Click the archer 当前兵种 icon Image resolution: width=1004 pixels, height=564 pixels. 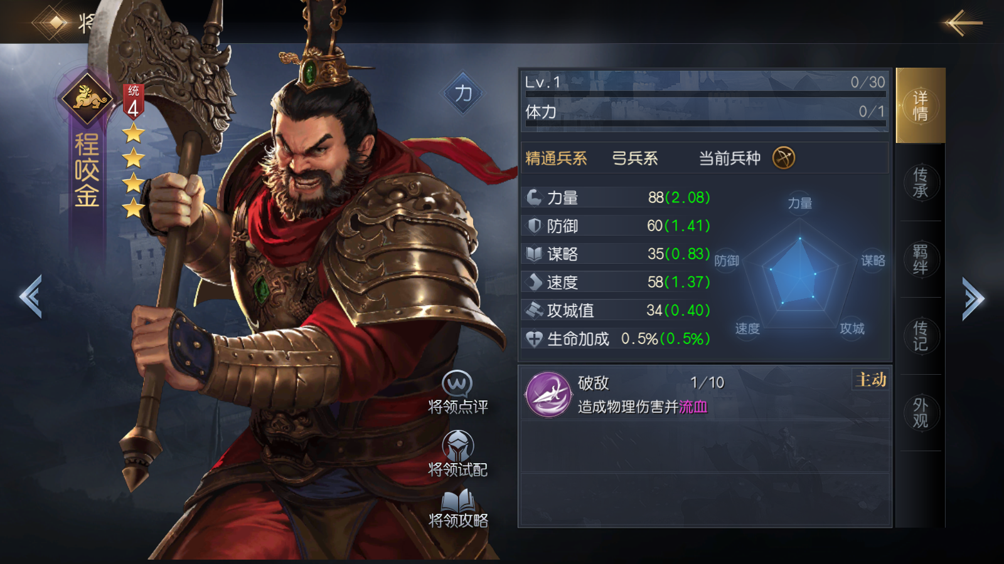(784, 158)
